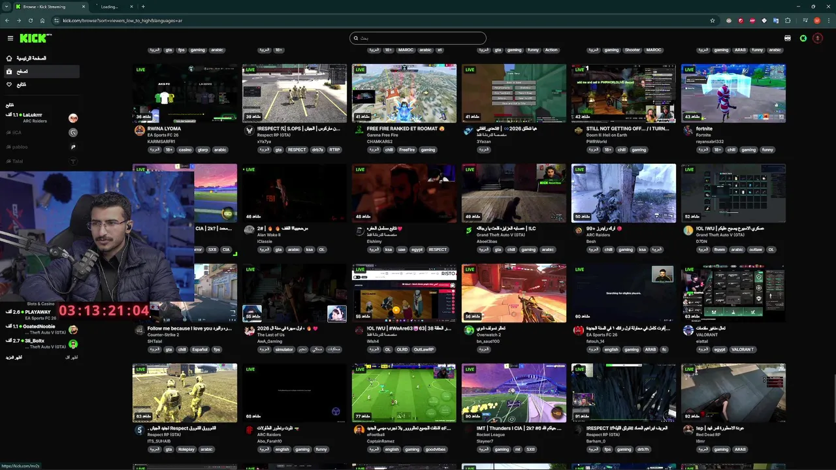Click the KCK icon in the Kick header
836x470 pixels.
pos(788,39)
